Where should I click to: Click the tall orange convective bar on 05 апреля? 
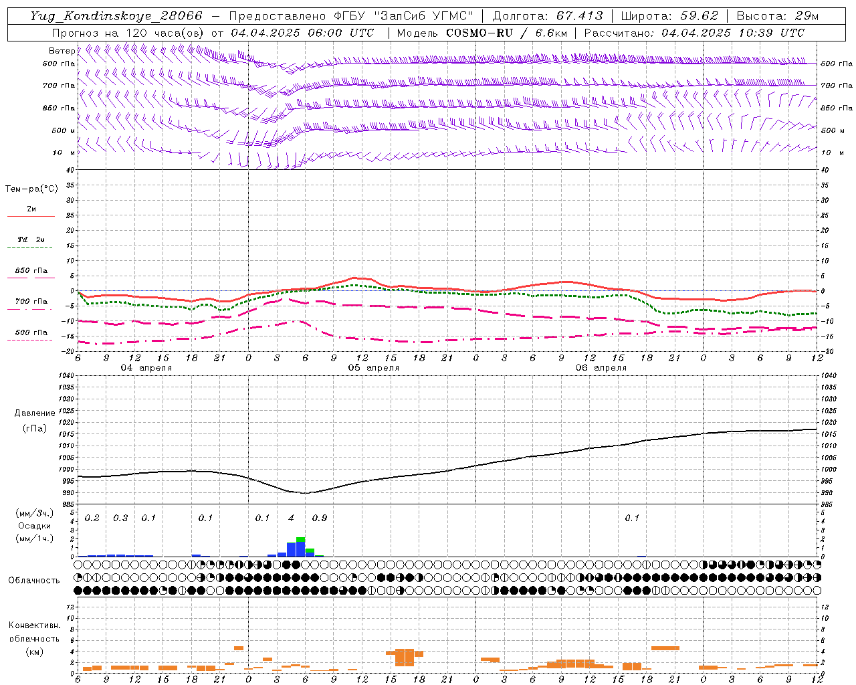[405, 658]
